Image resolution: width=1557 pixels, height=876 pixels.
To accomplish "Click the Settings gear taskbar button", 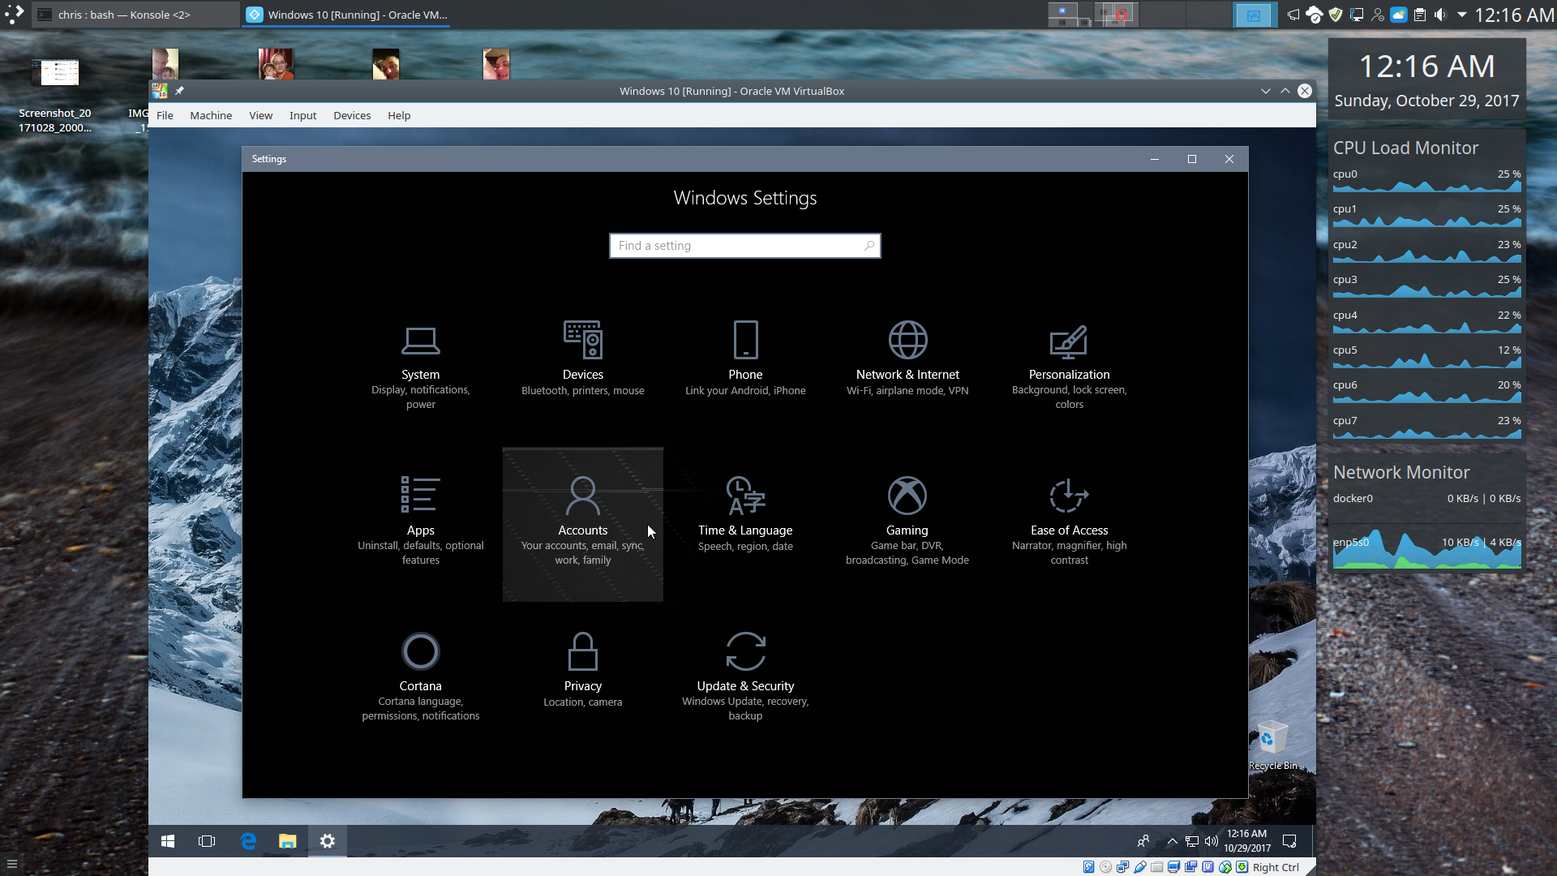I will [x=328, y=841].
